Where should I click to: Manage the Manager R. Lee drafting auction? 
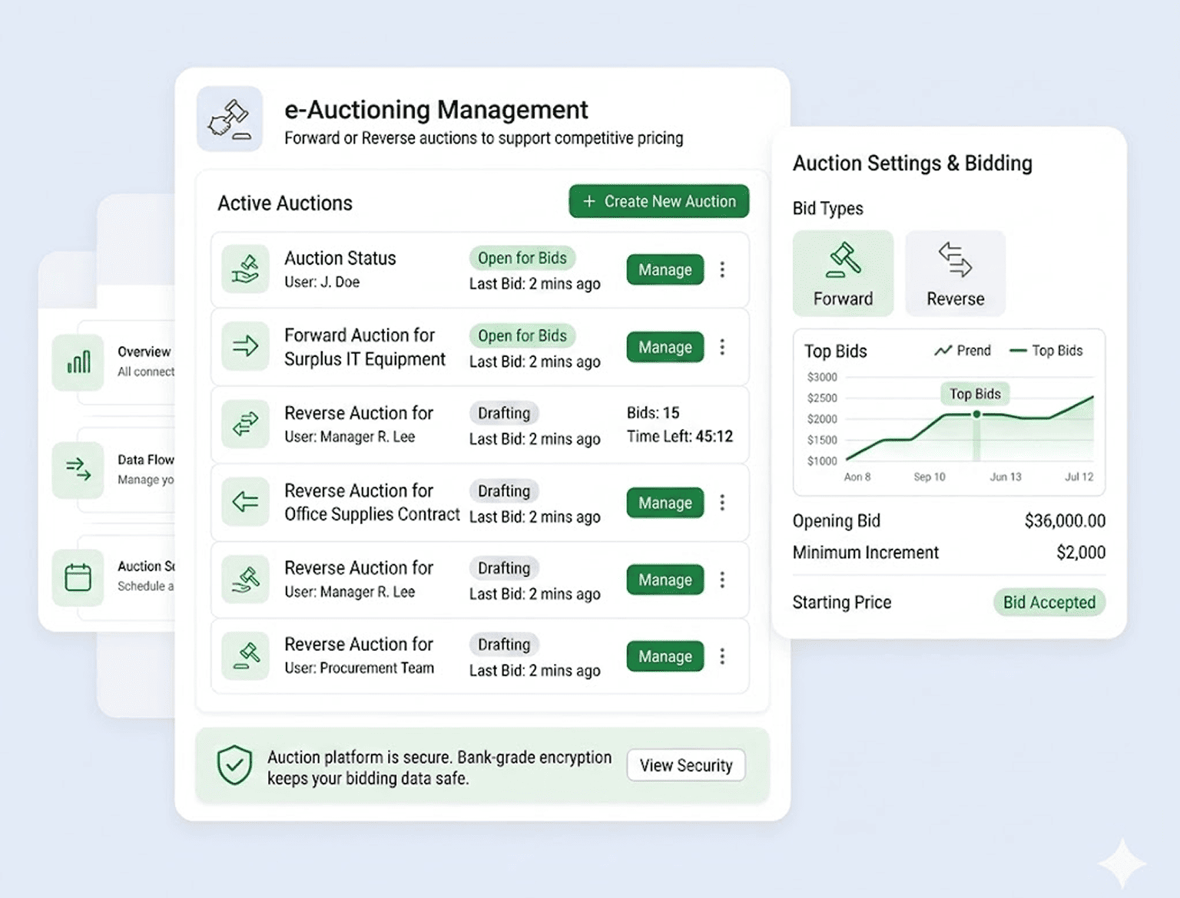click(x=665, y=579)
